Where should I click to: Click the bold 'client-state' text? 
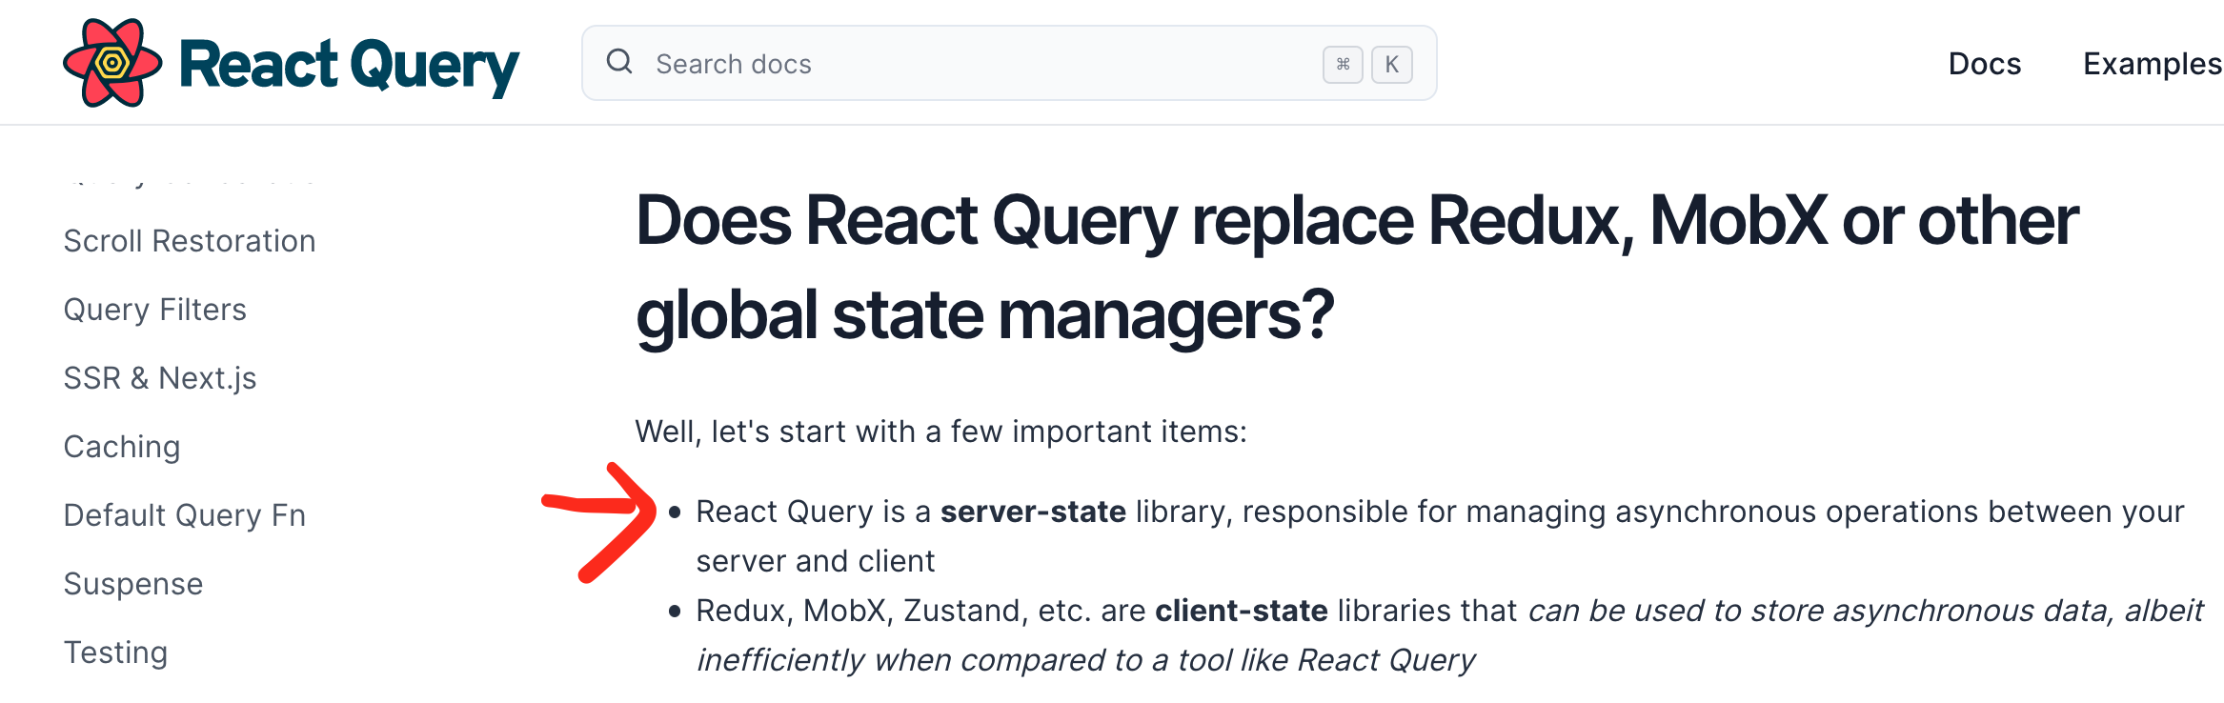[x=1242, y=611]
